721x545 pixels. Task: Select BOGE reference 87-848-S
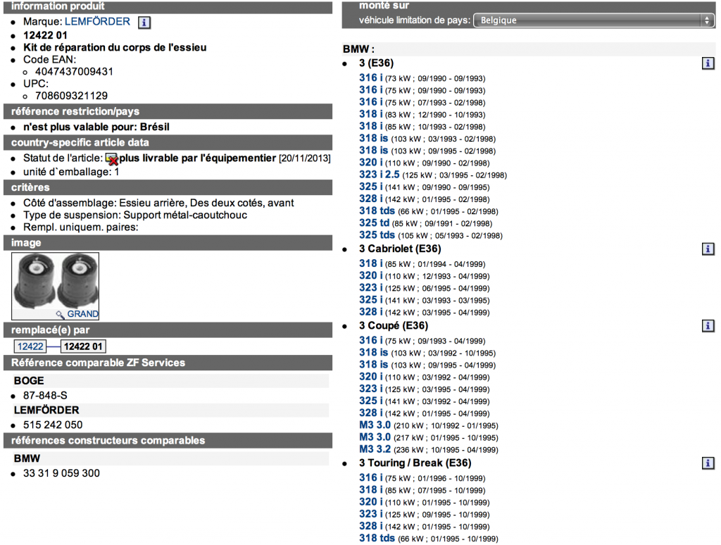[x=45, y=396]
